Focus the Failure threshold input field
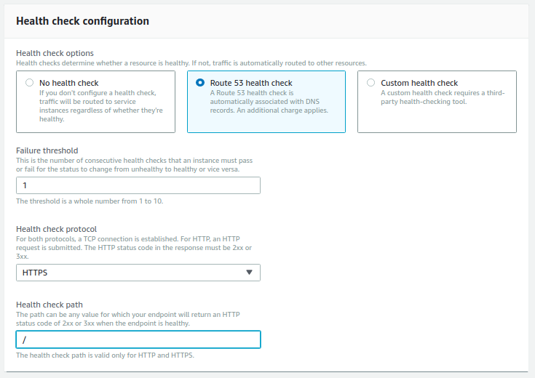The height and width of the screenshot is (378, 535). click(138, 185)
